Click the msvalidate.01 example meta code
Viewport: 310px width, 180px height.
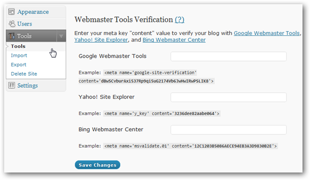coord(190,146)
